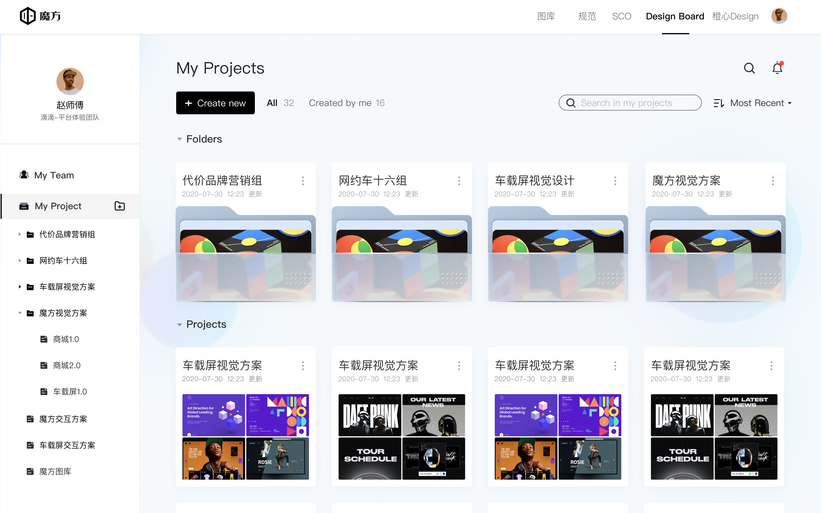Click the My Projects page heading
Viewport: 821px width, 513px height.
coord(220,68)
